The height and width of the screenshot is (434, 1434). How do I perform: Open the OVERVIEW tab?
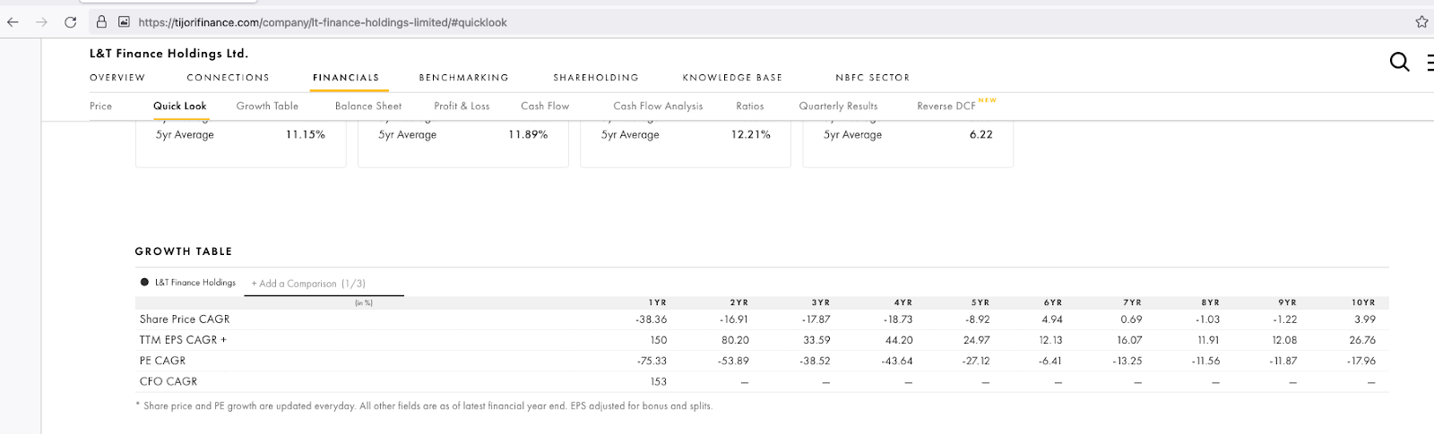coord(117,78)
